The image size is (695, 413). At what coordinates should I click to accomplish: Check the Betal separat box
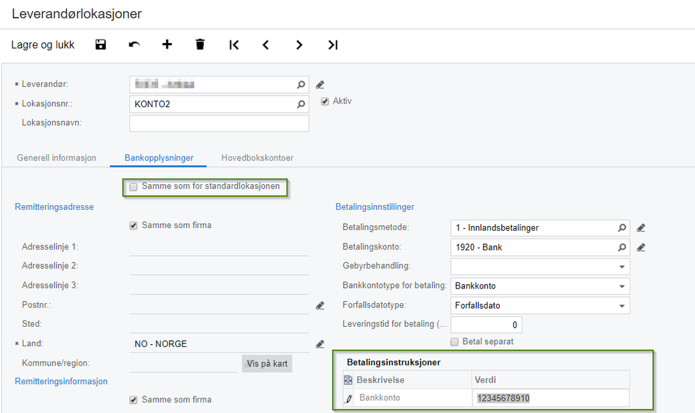454,341
